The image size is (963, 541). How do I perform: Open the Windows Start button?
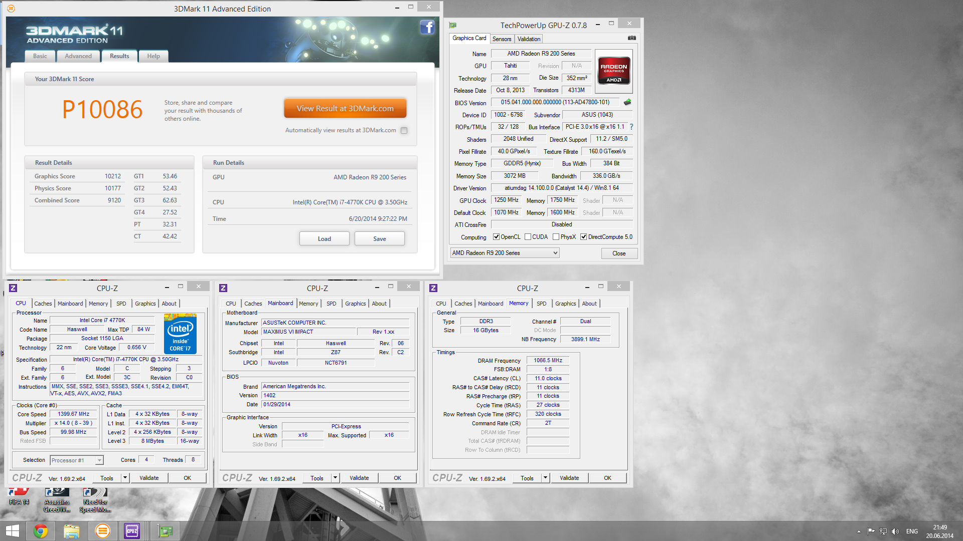[12, 531]
